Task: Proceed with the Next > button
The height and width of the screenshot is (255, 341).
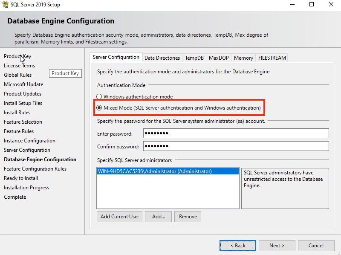Action: pos(277,246)
